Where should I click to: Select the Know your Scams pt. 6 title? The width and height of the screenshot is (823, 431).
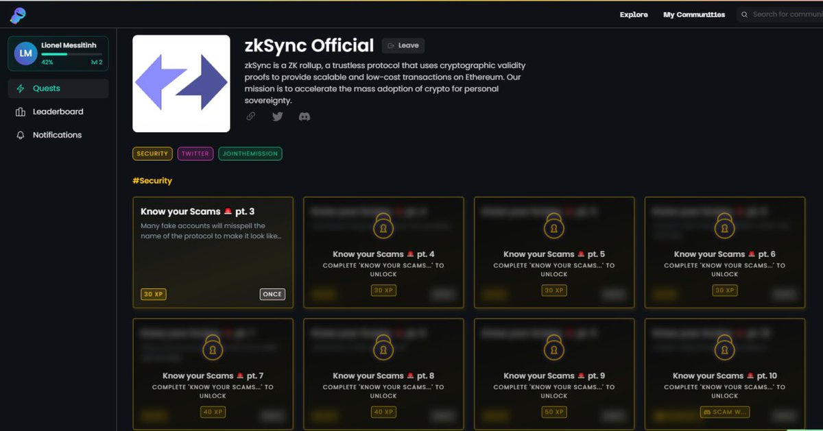pos(725,254)
